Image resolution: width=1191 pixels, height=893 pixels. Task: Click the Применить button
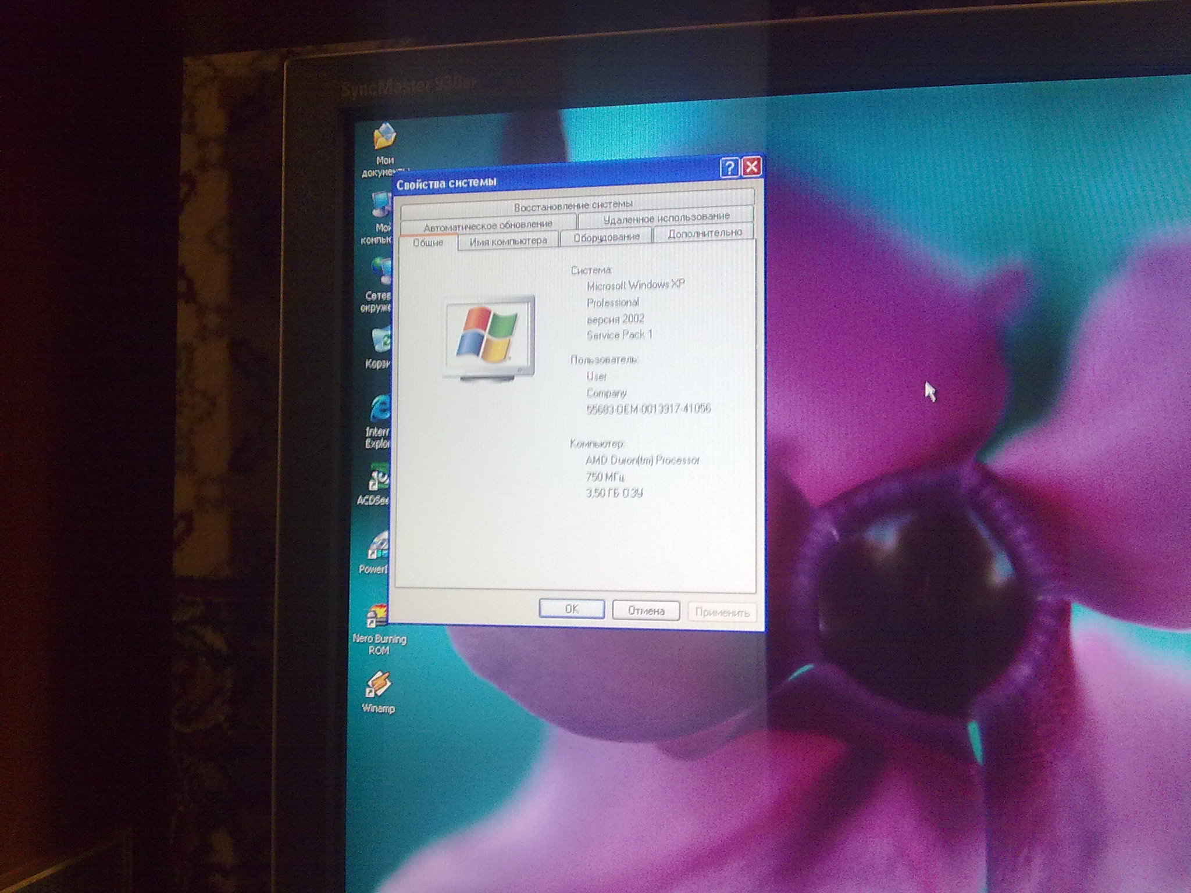pos(722,612)
